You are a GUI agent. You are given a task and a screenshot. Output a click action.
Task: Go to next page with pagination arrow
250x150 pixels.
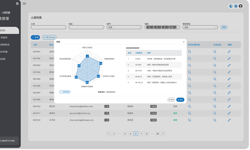[x=163, y=134]
